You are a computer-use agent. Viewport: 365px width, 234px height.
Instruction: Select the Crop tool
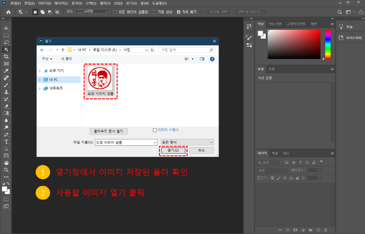click(x=6, y=56)
